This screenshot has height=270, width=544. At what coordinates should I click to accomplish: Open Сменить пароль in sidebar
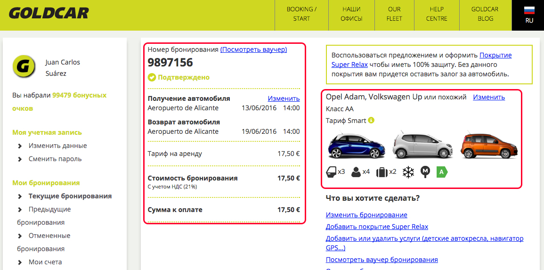point(55,159)
